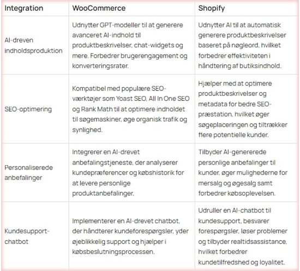This screenshot has height=271, width=300.
Task: Select the WooCommerce column header
Action: [99, 8]
